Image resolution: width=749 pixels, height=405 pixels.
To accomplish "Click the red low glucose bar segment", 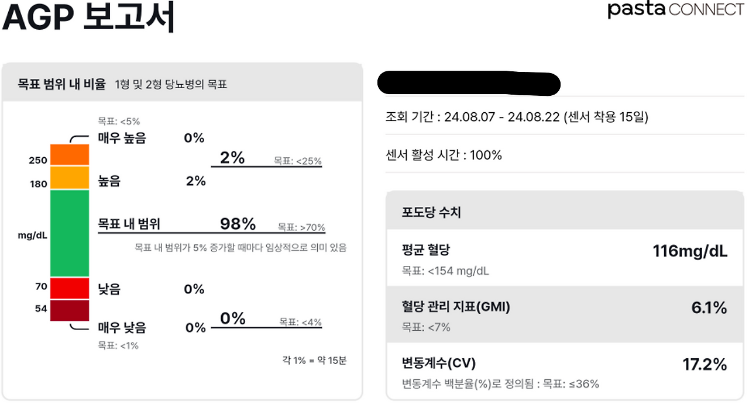I will point(69,288).
